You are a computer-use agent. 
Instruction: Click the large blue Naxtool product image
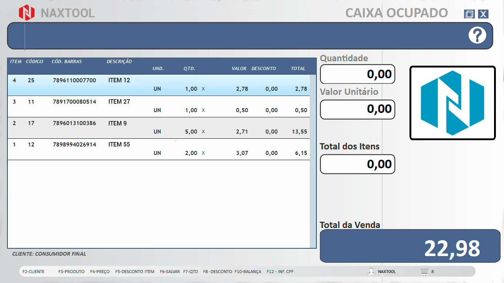(452, 103)
